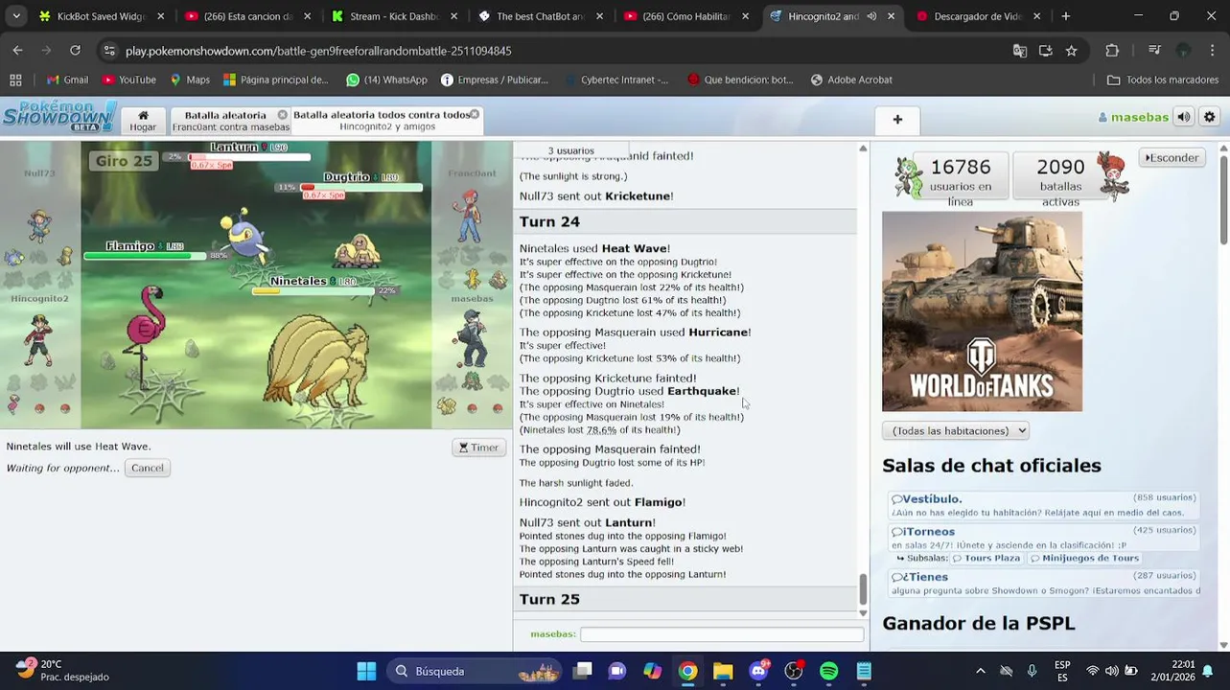
Task: Click the address bar URL
Action: pyautogui.click(x=318, y=51)
